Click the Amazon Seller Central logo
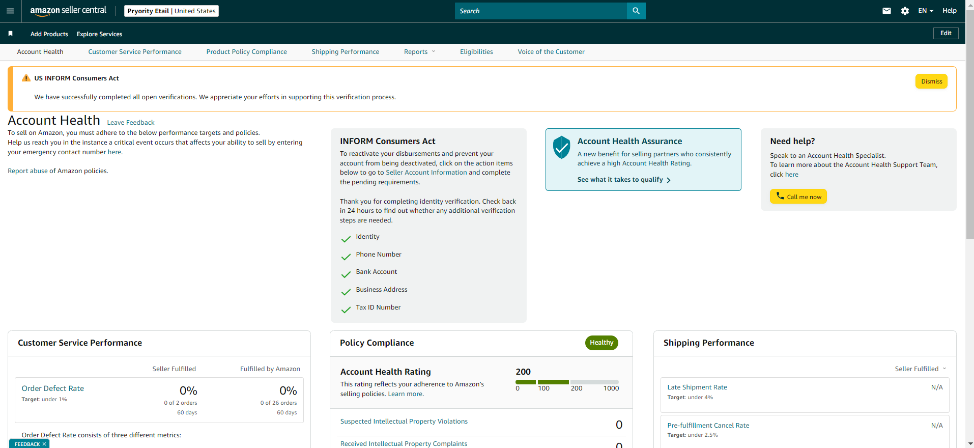 click(68, 11)
